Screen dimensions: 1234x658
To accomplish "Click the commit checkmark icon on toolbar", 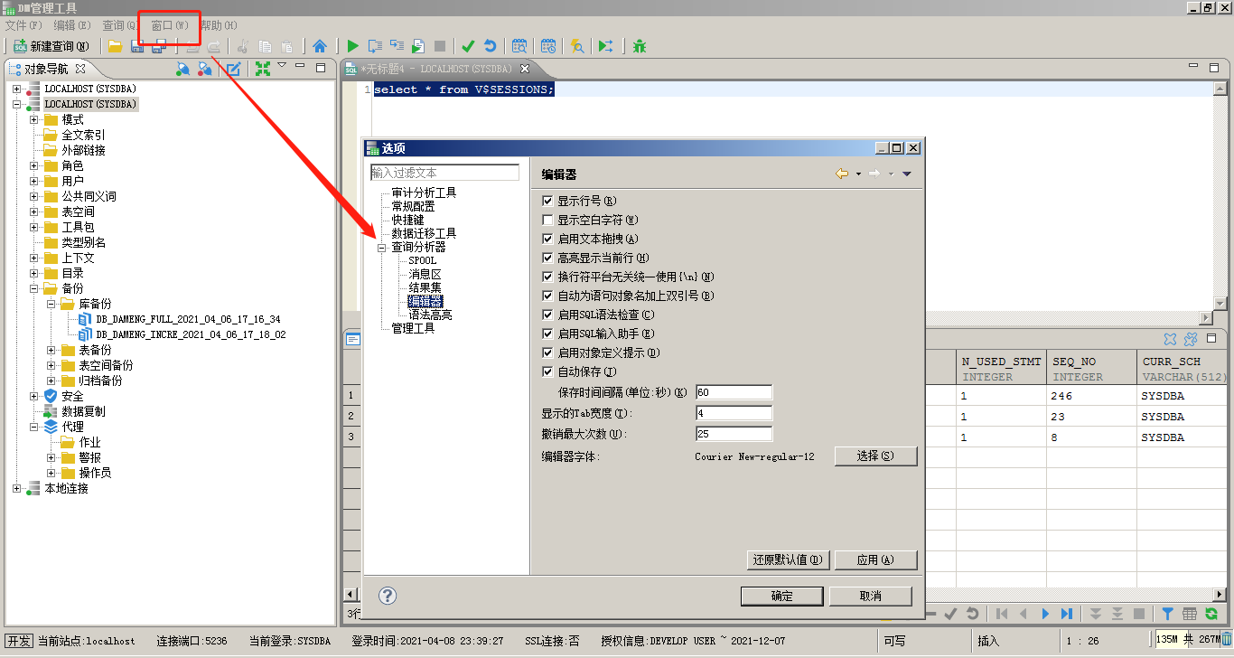I will pyautogui.click(x=466, y=46).
